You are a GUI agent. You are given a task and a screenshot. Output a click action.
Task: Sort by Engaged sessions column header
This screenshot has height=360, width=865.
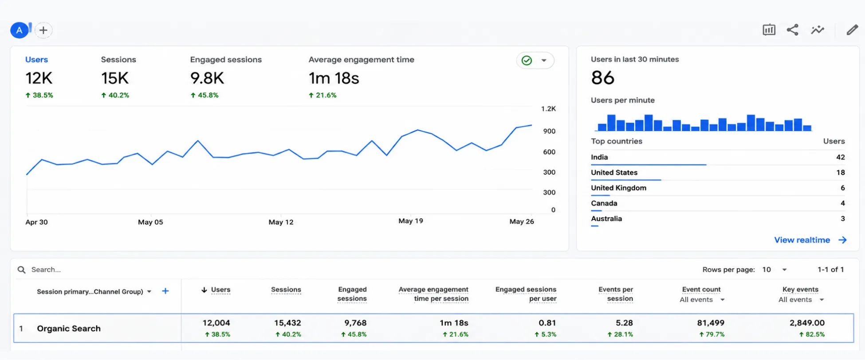(x=352, y=294)
